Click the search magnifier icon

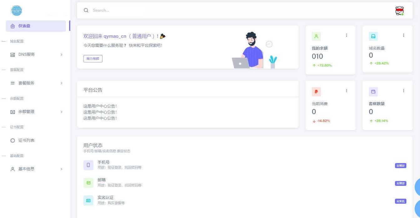tap(86, 10)
